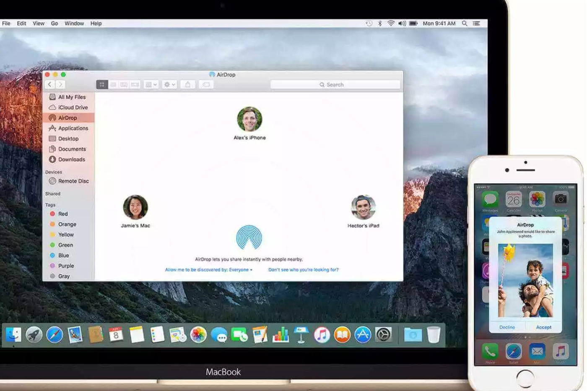This screenshot has height=391, width=587.
Task: Open the View menu
Action: (39, 23)
